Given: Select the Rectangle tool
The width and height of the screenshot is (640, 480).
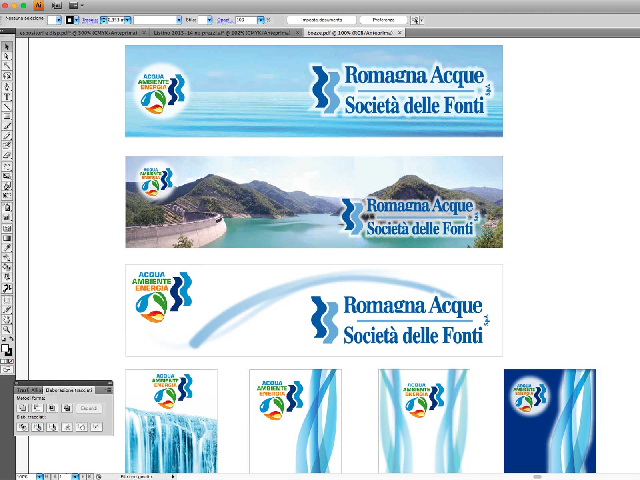Looking at the screenshot, I should pyautogui.click(x=7, y=116).
